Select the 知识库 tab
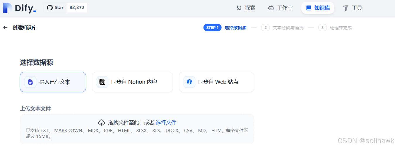 pyautogui.click(x=318, y=8)
